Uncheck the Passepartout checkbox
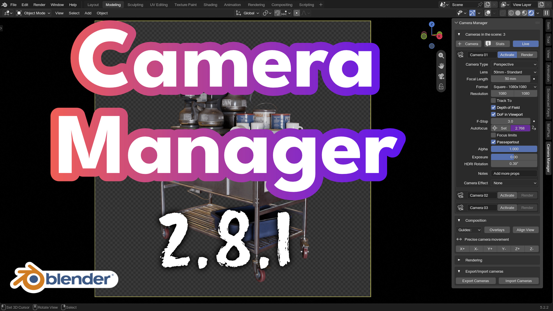Viewport: 553px width, 311px height. tap(493, 142)
